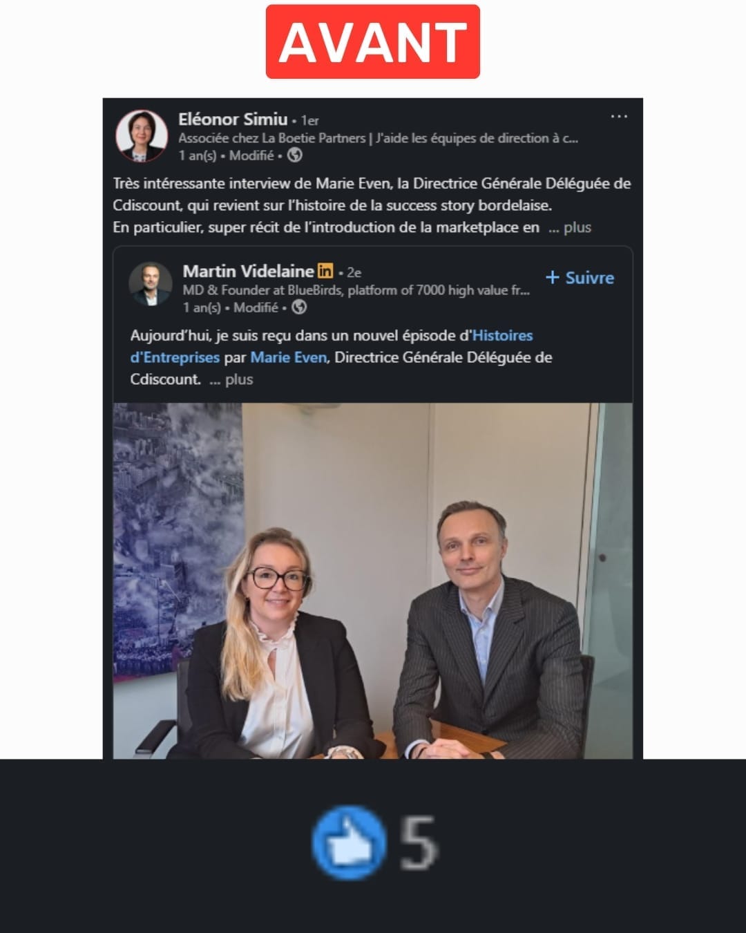Click the blue thumbs-up like icon
This screenshot has width=746, height=933.
pos(349,842)
